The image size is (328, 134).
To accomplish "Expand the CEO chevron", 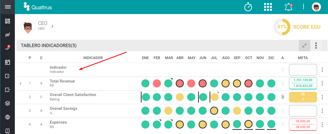I will point(52,26).
